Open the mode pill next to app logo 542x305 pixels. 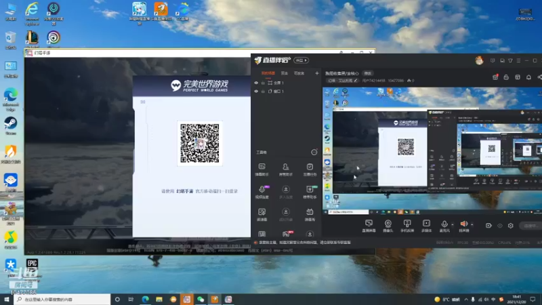coord(301,60)
